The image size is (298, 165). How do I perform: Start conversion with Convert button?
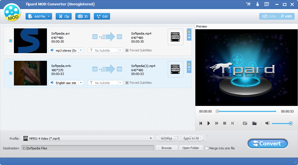click(x=268, y=143)
